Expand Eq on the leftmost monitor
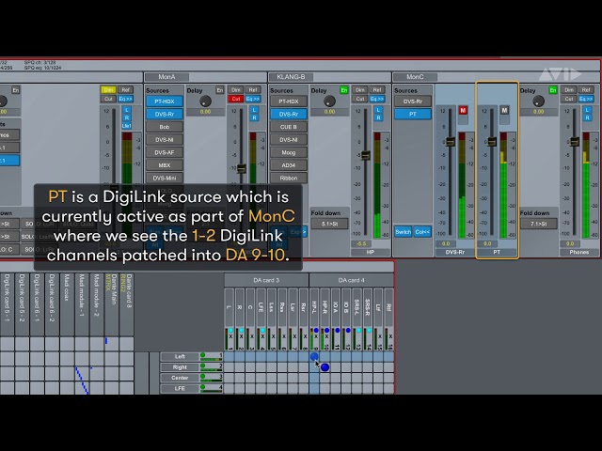 click(125, 99)
